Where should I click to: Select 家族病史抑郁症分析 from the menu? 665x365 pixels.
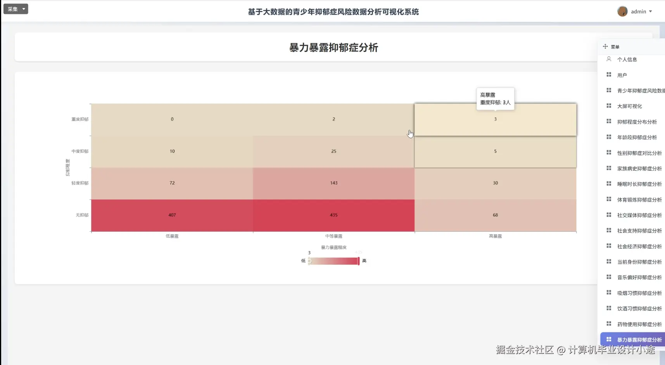coord(639,168)
